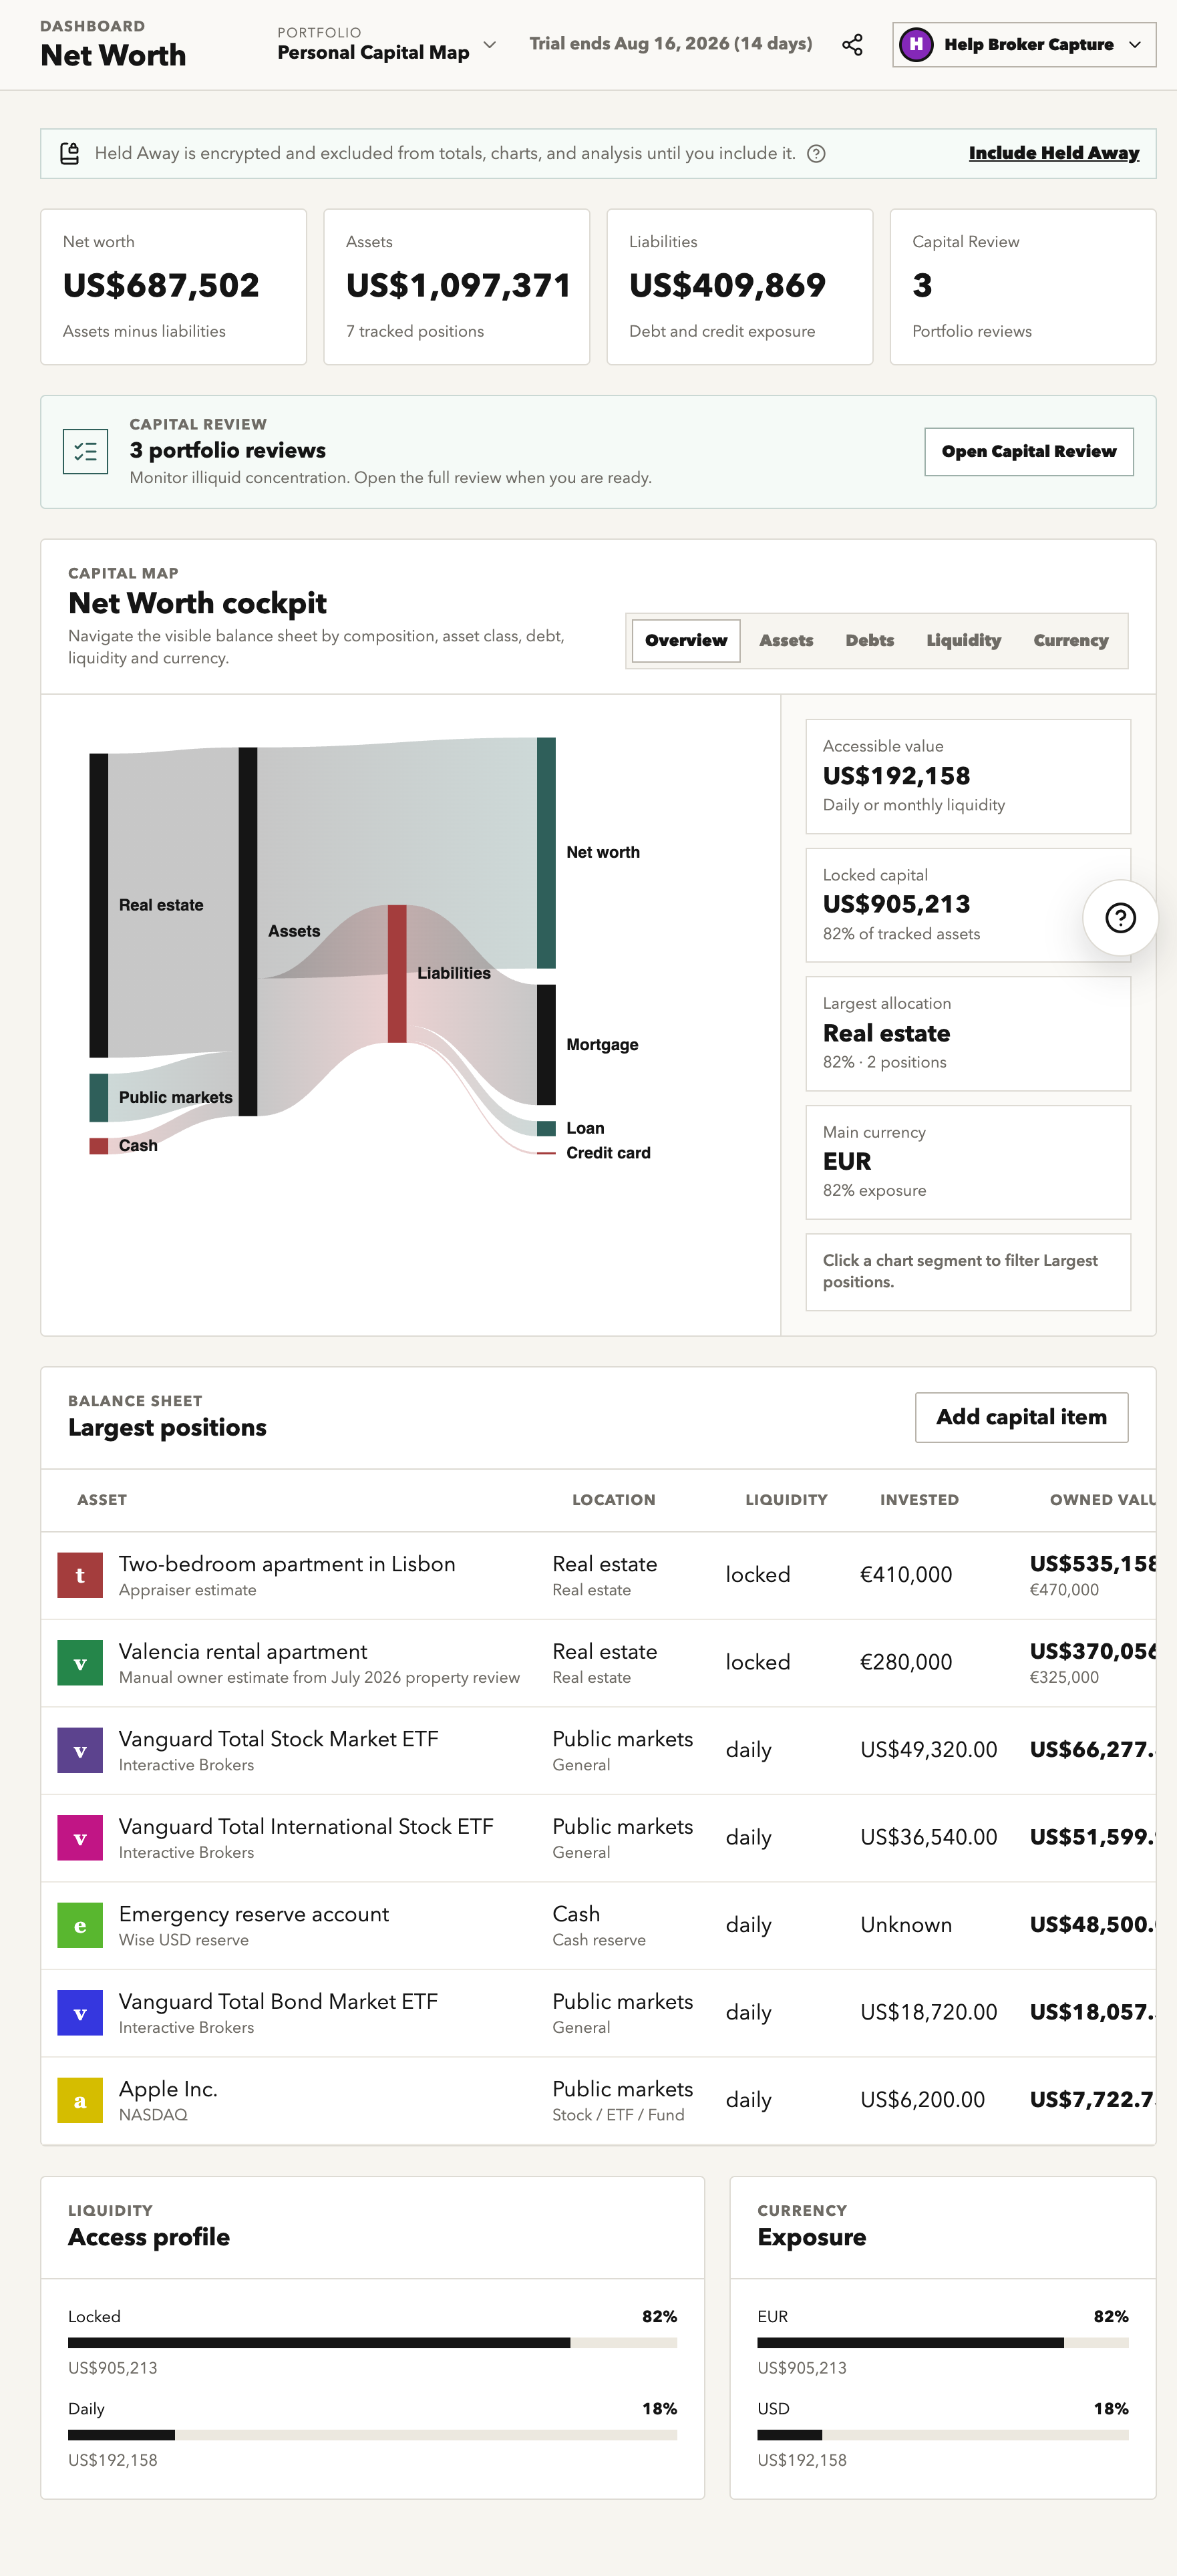
Task: Click the Held Away clipboard lock icon
Action: tap(69, 154)
